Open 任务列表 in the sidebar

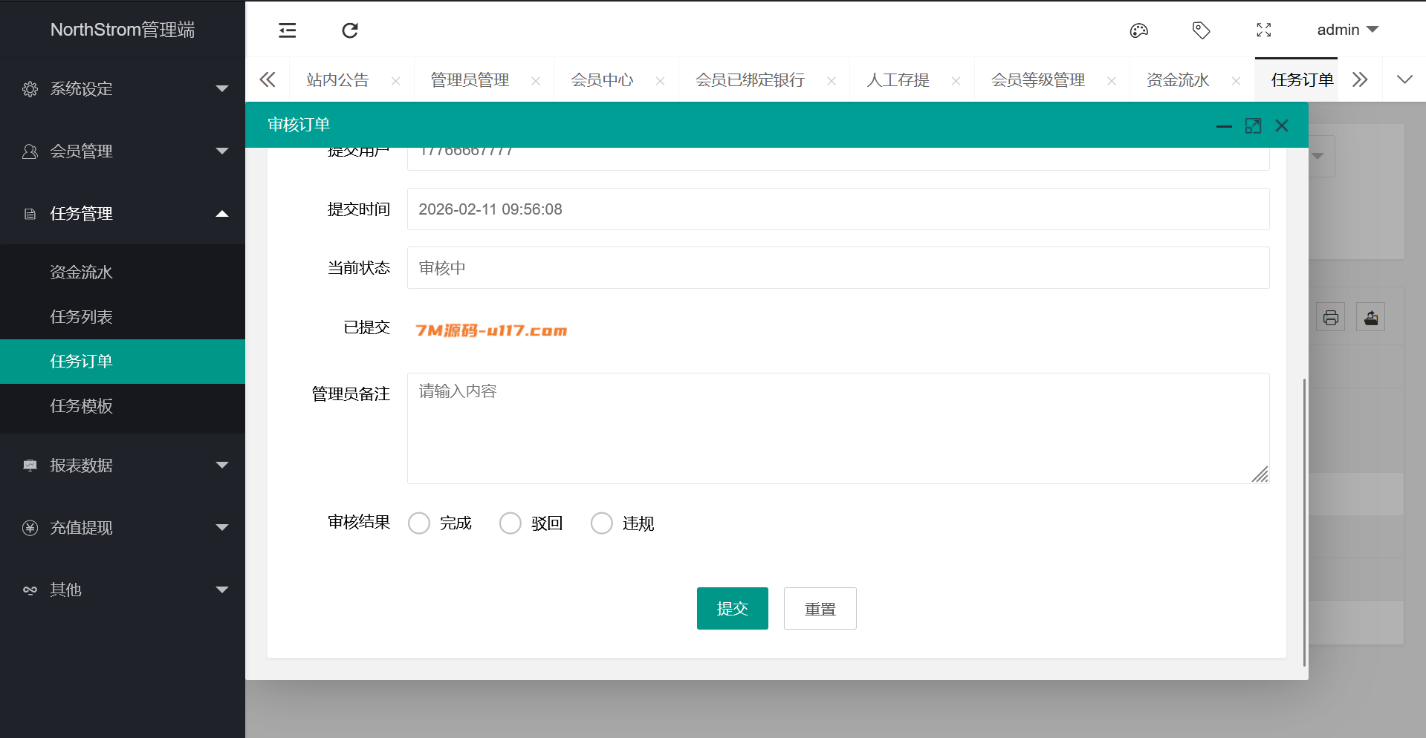coord(82,317)
